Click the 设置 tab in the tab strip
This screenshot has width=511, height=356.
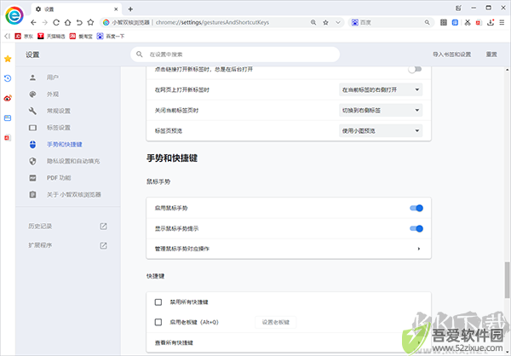(x=77, y=9)
